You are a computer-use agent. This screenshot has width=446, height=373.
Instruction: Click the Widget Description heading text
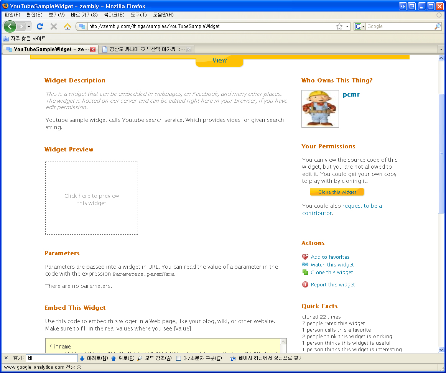[75, 81]
